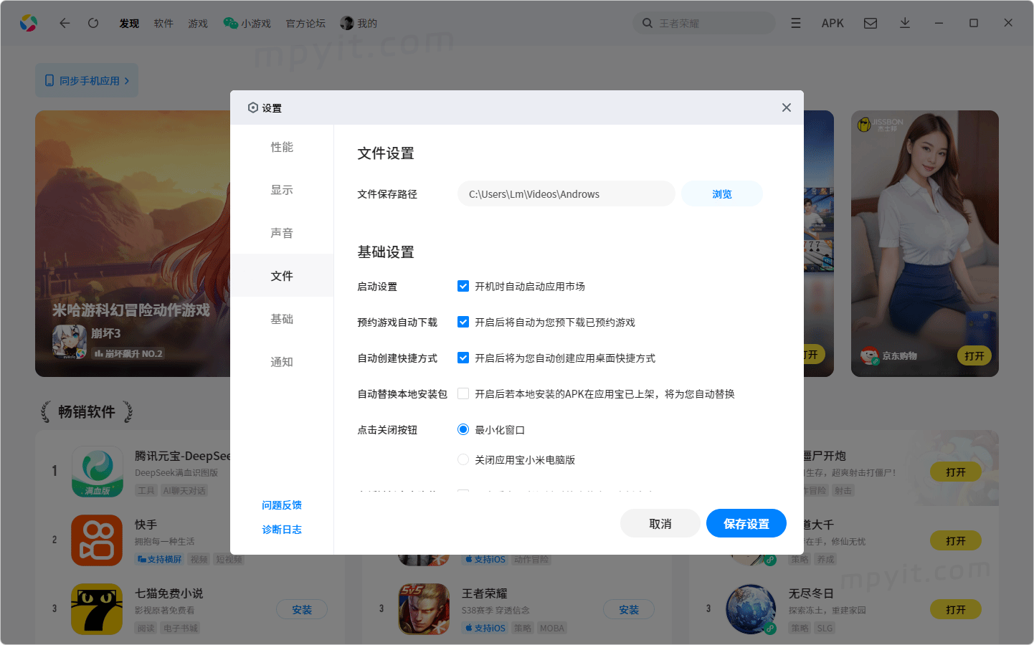Click the 快手 app icon

(97, 540)
